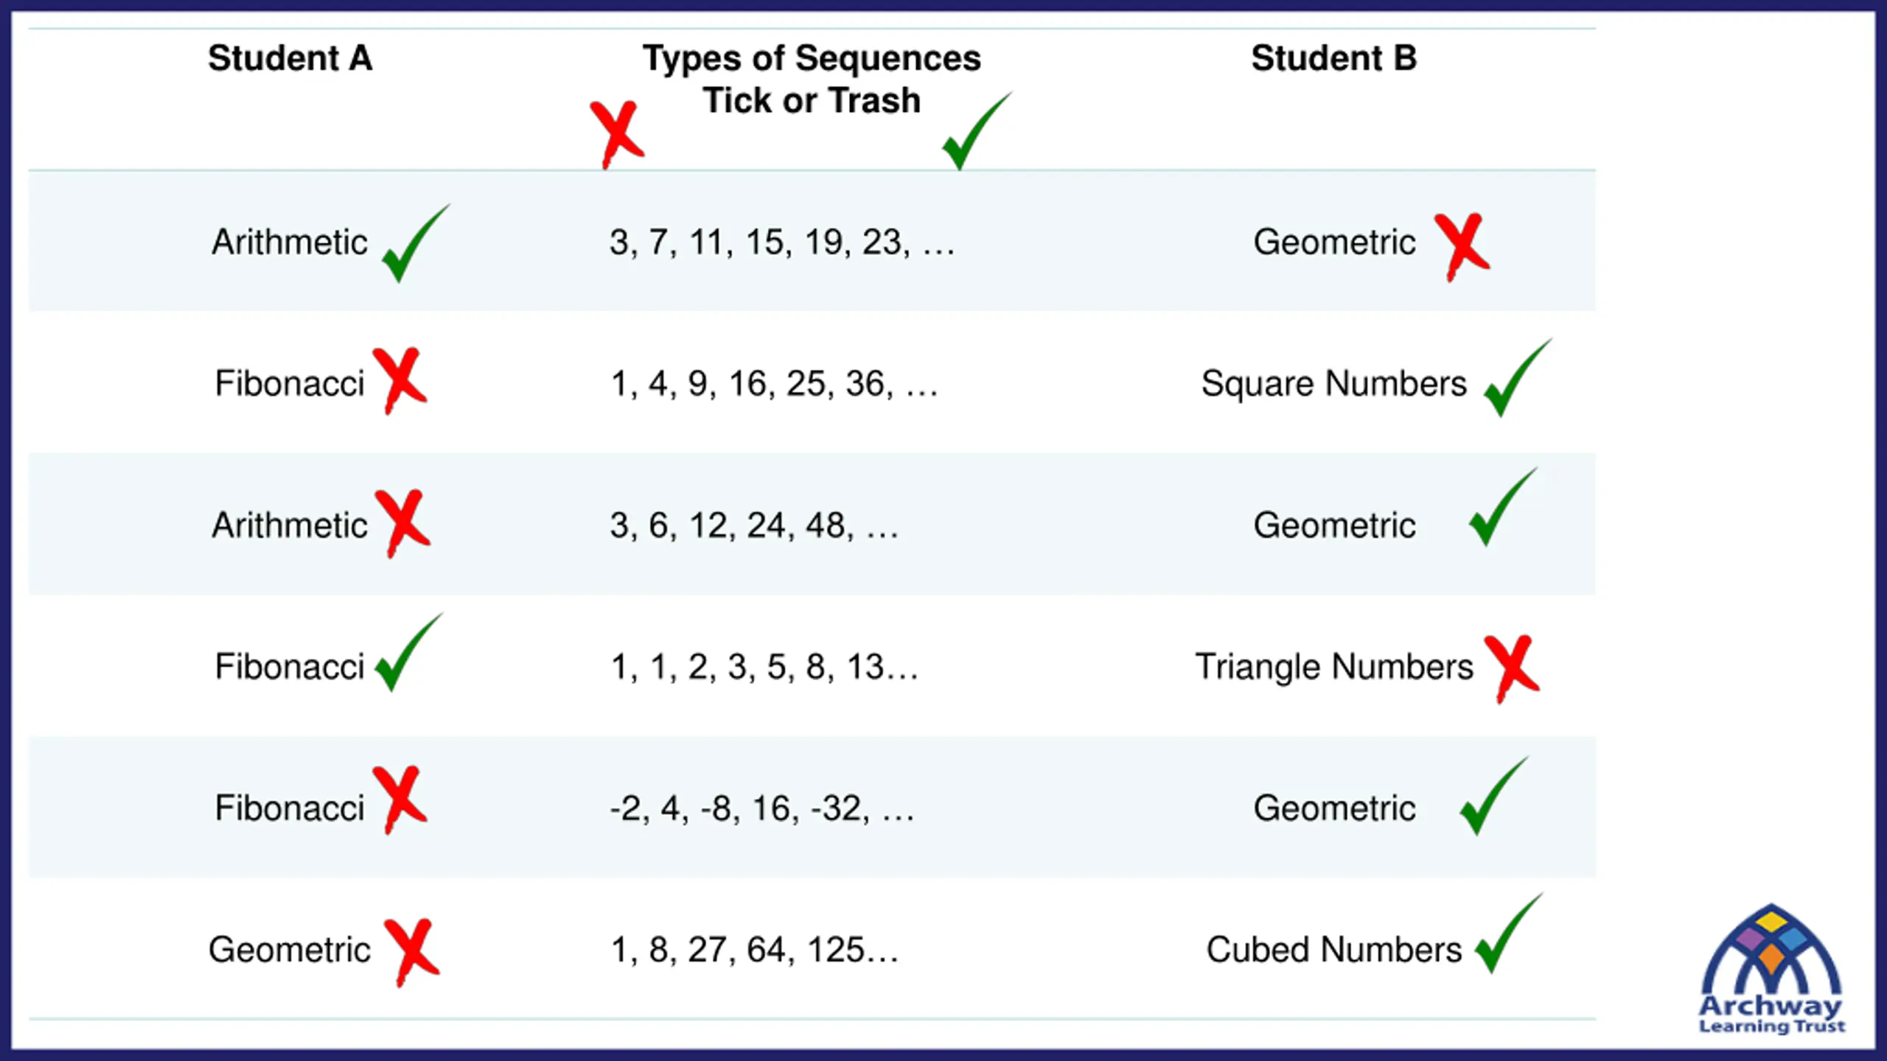Screen dimensions: 1887x1061
Task: Click the red cross beside Triangle Numbers
Action: pyautogui.click(x=1513, y=669)
